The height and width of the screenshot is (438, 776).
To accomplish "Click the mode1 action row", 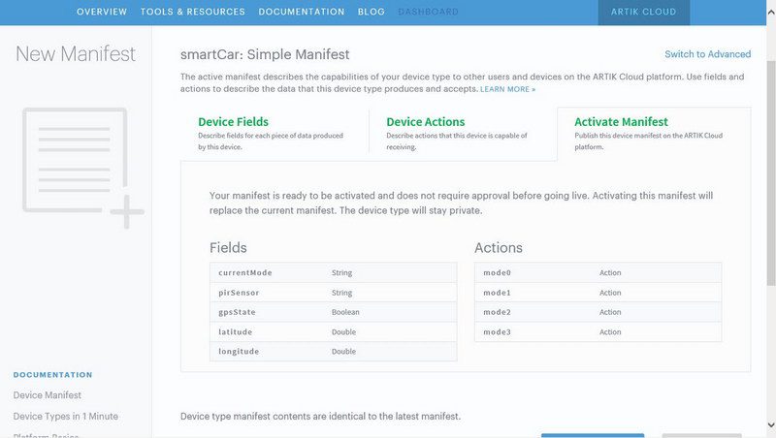I will 598,293.
